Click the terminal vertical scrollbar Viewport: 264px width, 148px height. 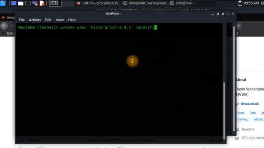point(224,111)
